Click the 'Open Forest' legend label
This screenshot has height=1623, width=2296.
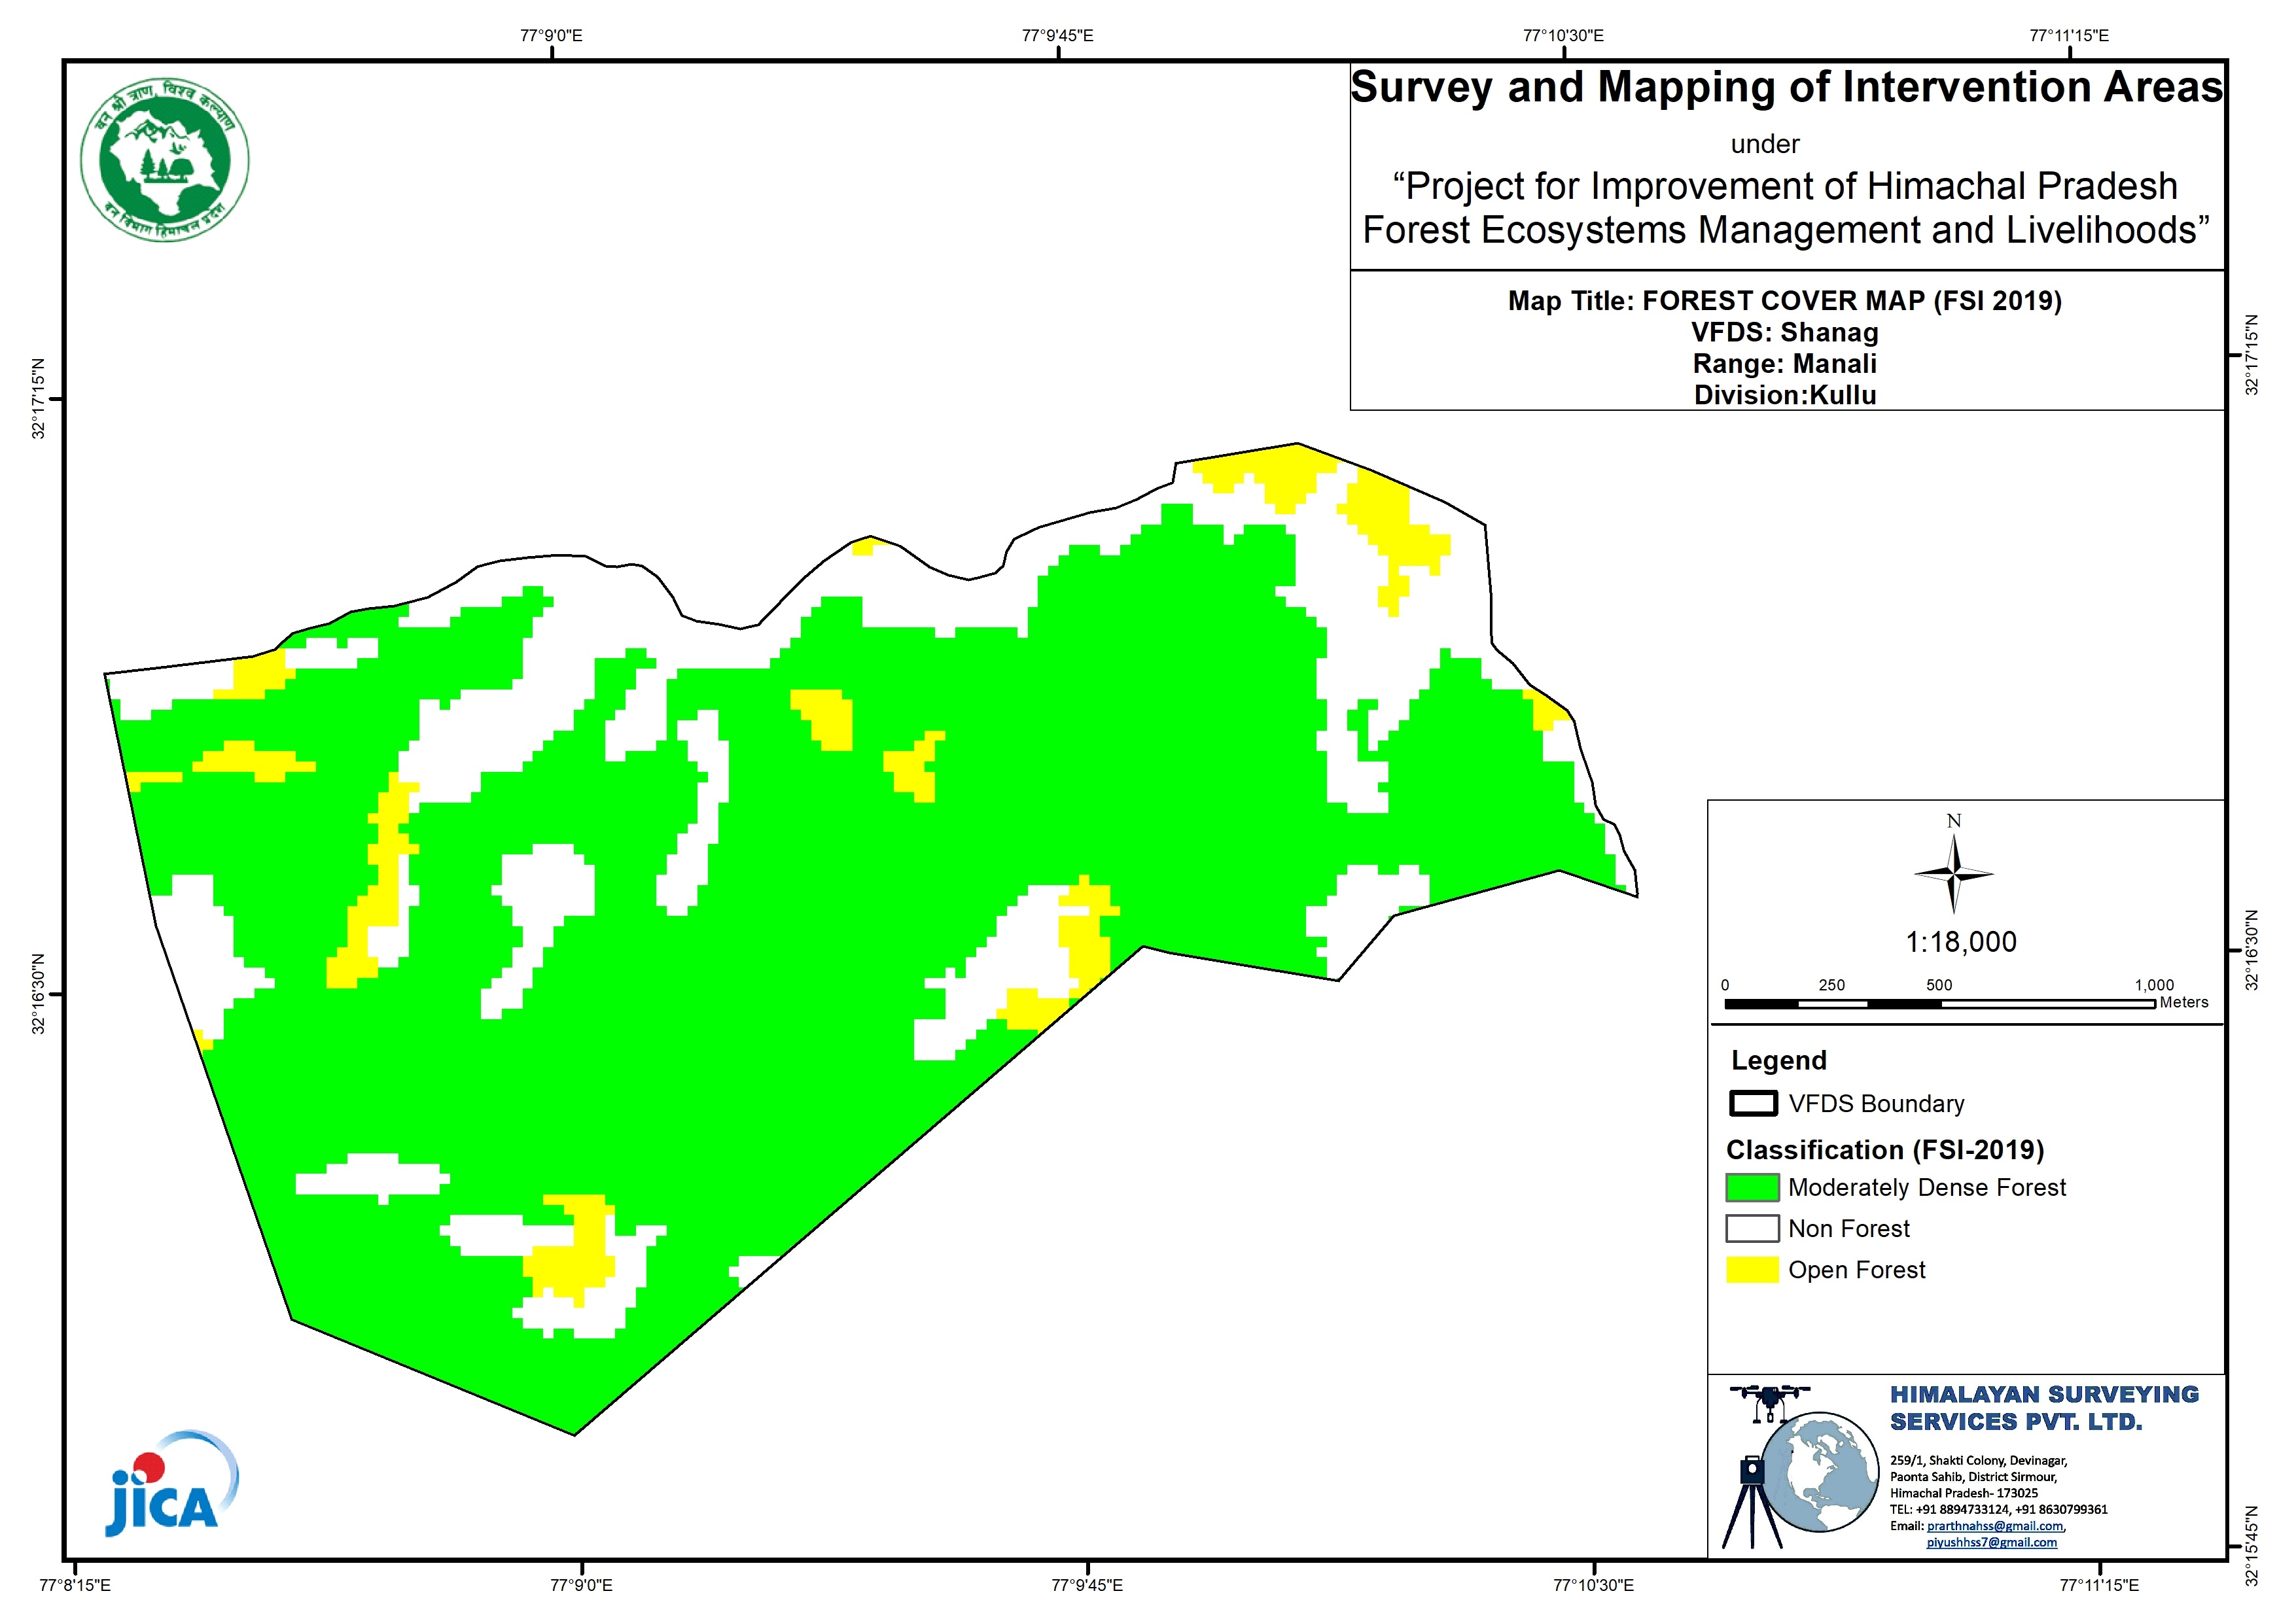pyautogui.click(x=1856, y=1269)
